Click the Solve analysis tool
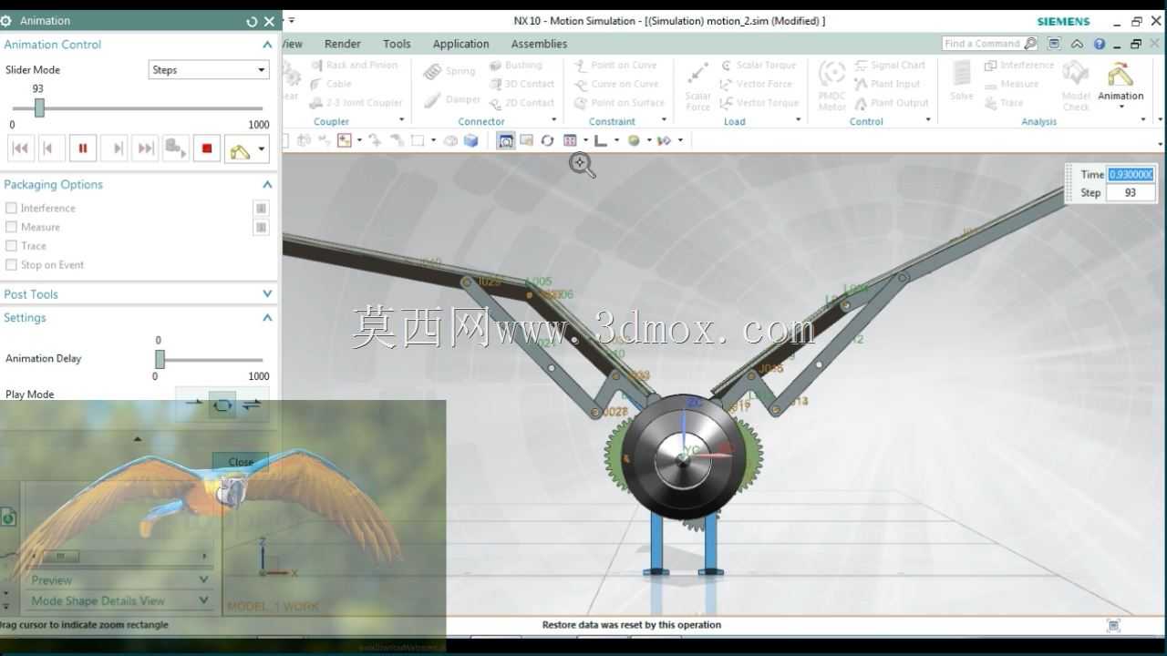The height and width of the screenshot is (656, 1167). [x=962, y=82]
